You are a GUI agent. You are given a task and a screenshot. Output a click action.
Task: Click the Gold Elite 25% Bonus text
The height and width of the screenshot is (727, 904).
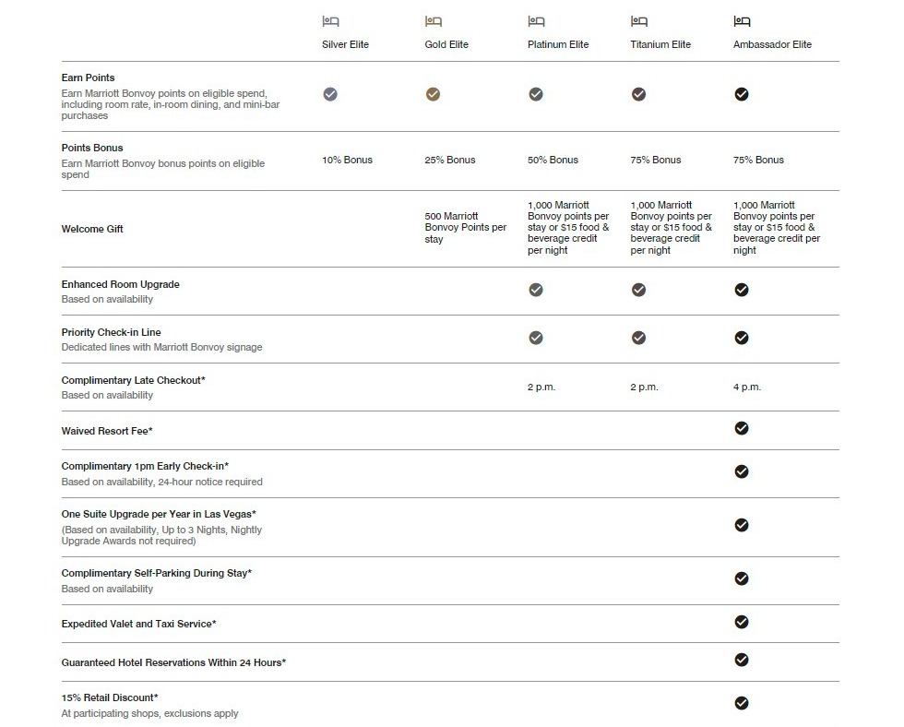[x=450, y=160]
